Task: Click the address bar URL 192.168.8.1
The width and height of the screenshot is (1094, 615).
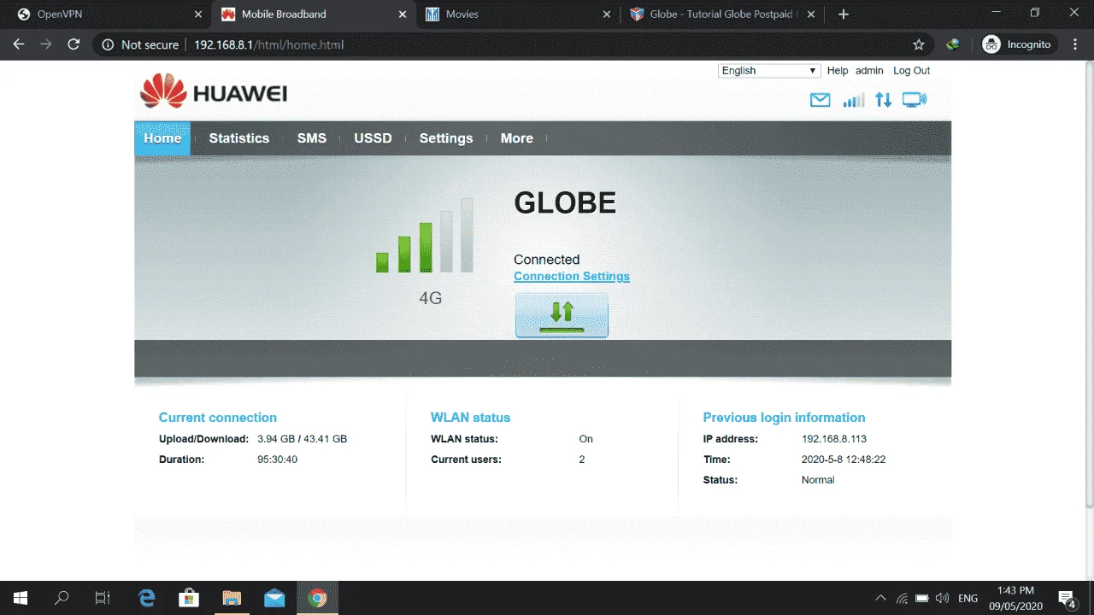Action: coord(268,44)
